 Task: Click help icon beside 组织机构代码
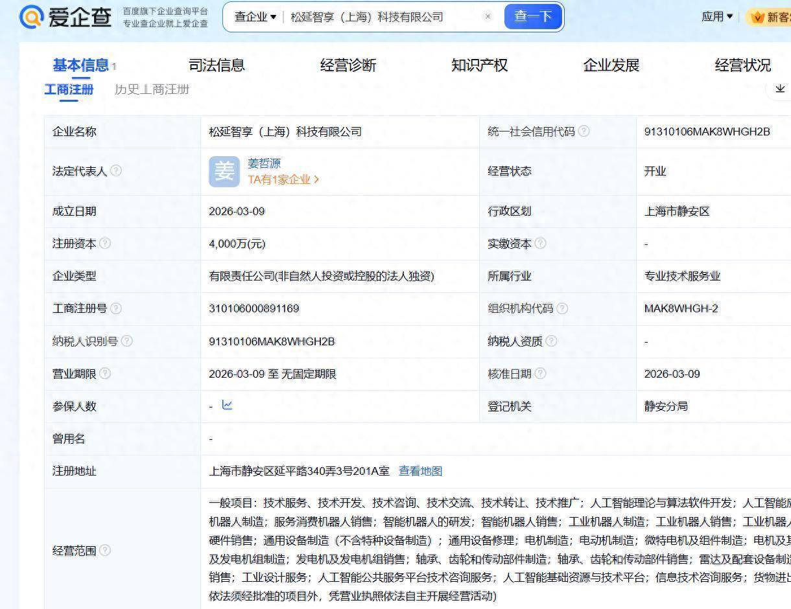562,308
